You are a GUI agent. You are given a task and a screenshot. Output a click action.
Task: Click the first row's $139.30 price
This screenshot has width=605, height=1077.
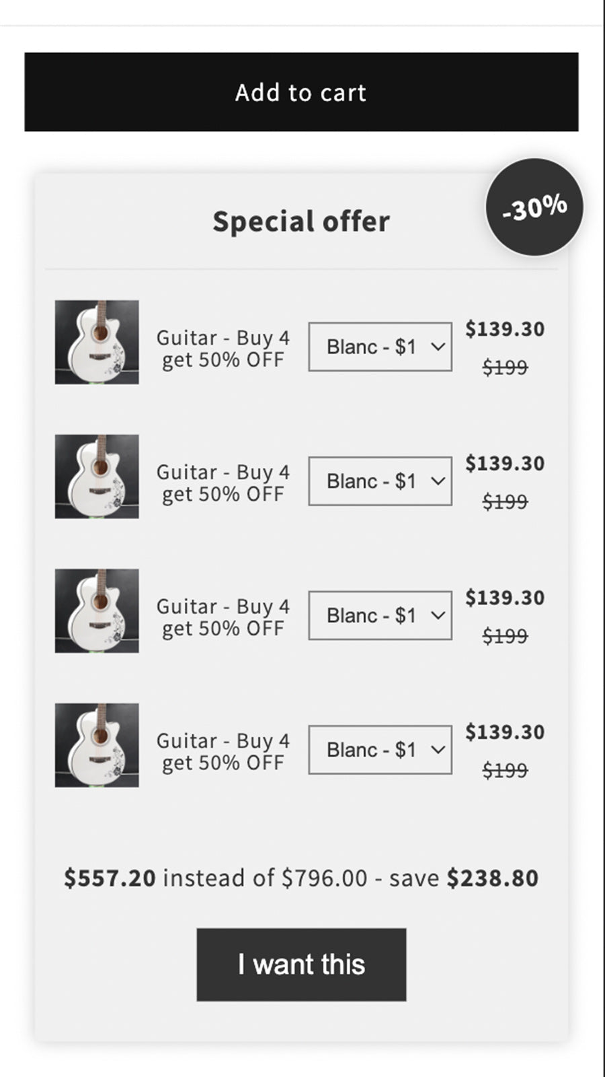coord(505,329)
